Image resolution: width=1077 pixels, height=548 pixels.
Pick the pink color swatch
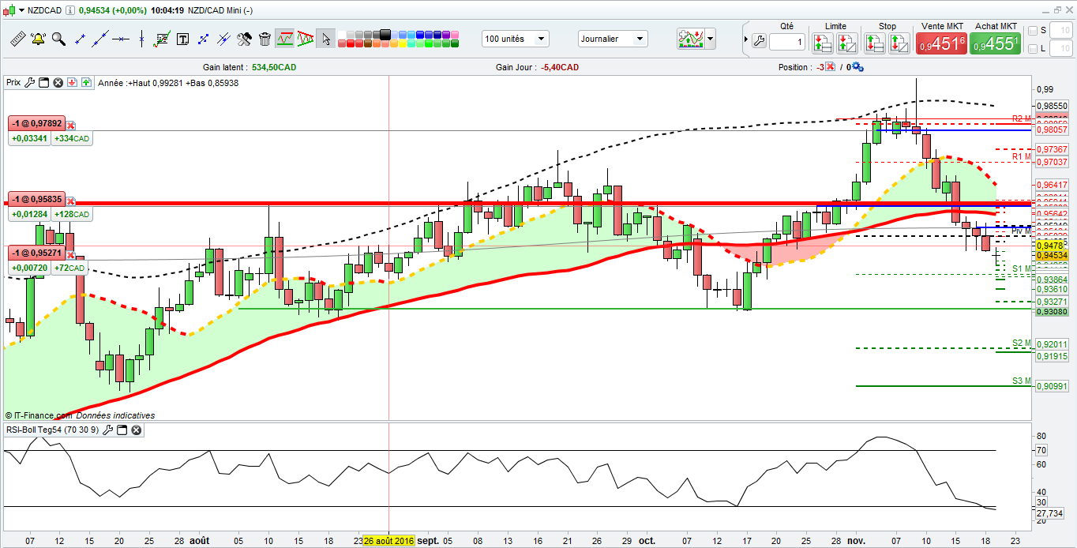[x=454, y=34]
